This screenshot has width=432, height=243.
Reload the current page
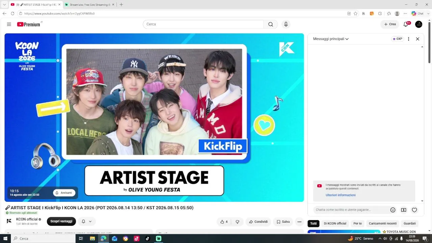12,13
